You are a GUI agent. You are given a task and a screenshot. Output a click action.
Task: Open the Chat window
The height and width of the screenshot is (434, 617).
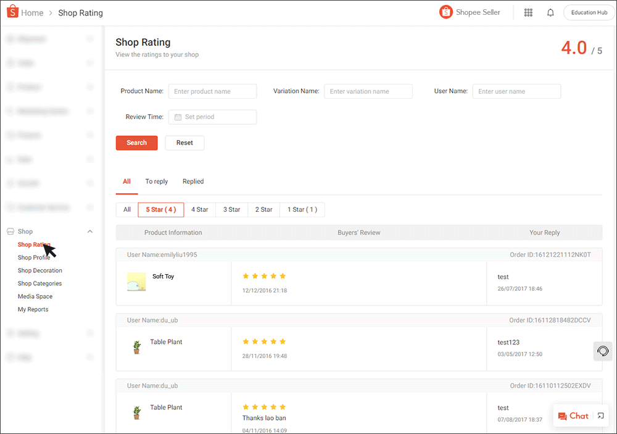pyautogui.click(x=573, y=415)
